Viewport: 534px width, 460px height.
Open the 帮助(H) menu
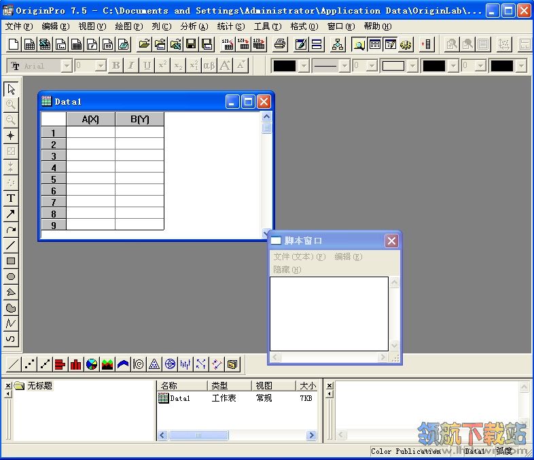pos(377,26)
